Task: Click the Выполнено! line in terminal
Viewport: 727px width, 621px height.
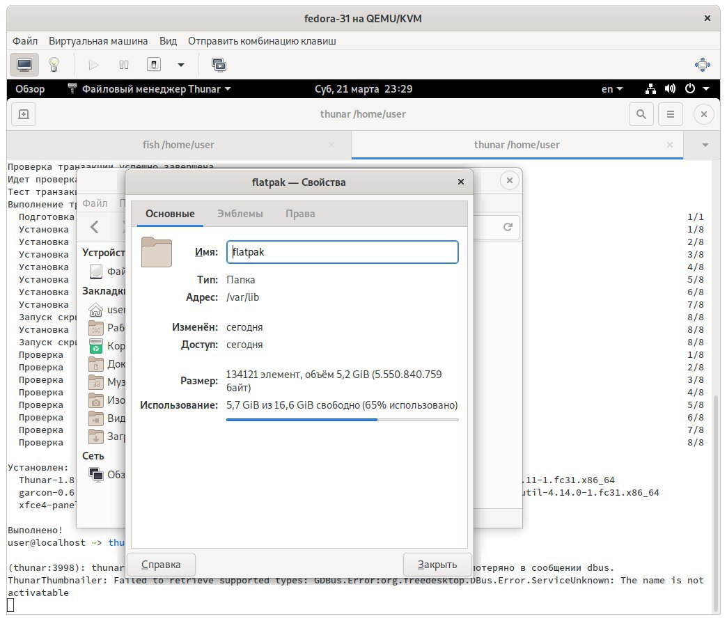Action: [x=35, y=530]
